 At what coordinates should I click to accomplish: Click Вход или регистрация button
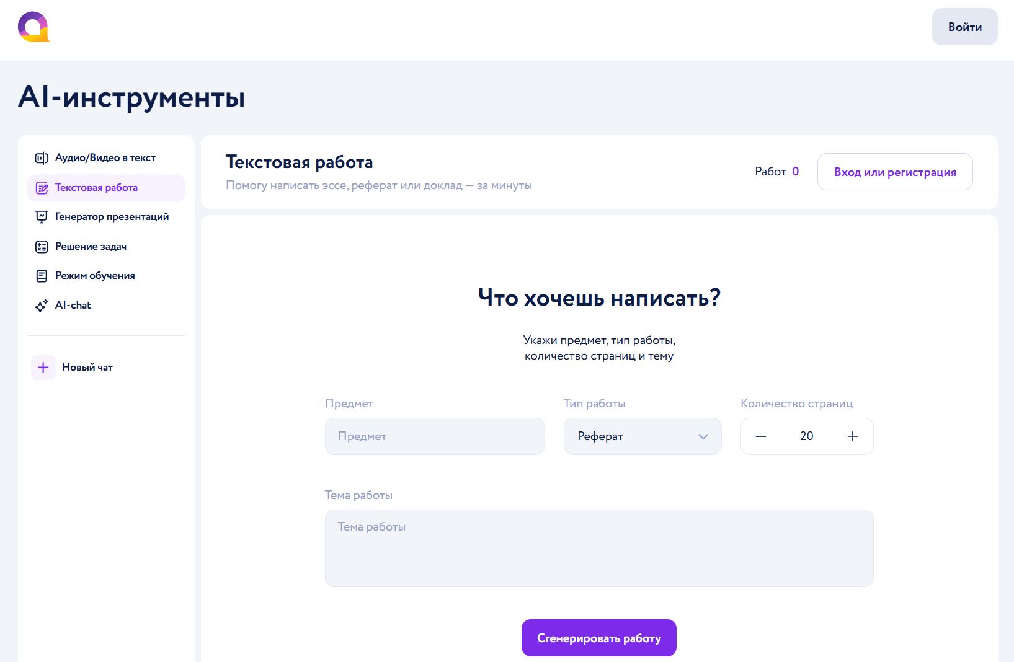coord(895,172)
